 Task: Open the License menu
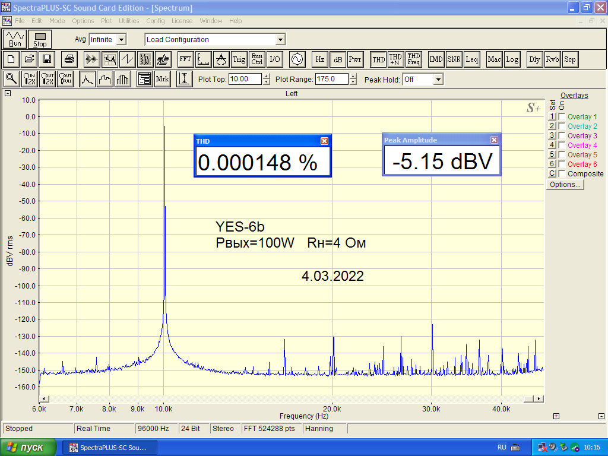[182, 21]
